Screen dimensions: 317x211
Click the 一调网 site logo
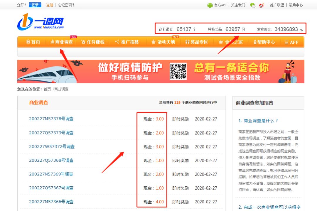point(41,22)
